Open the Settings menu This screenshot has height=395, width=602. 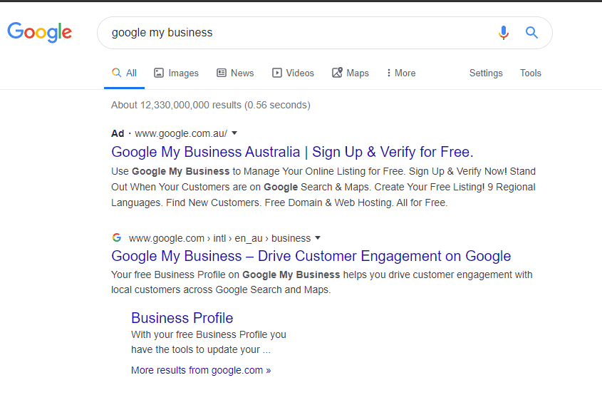click(x=486, y=73)
